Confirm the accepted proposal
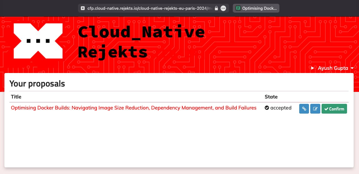359x174 pixels. tap(334, 109)
